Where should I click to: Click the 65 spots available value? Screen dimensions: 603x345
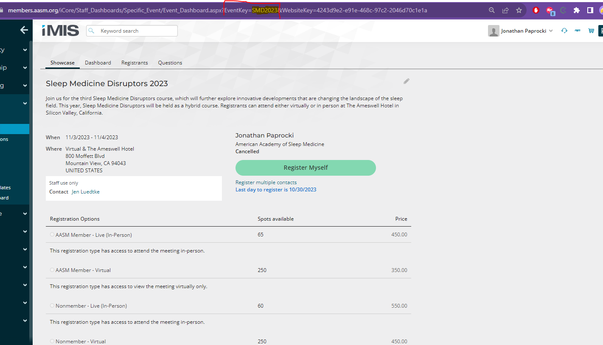pos(261,235)
